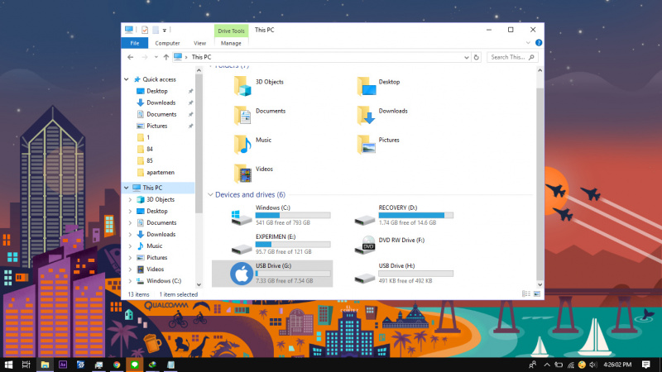Select the EXPERIMEN (E:) drive

click(x=281, y=244)
